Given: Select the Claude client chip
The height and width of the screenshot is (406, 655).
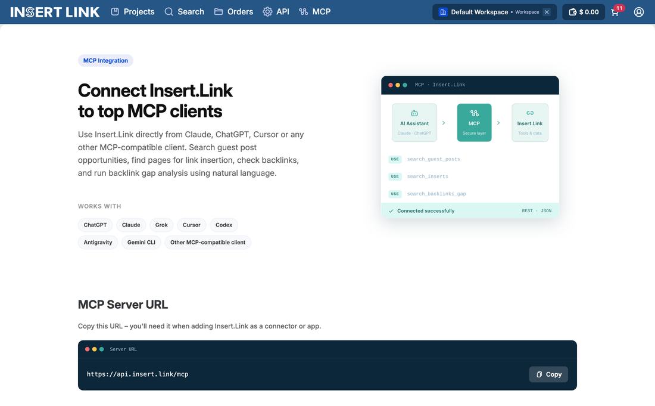Looking at the screenshot, I should pos(131,225).
